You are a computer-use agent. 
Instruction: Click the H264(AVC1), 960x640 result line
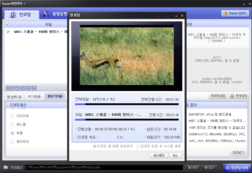(217, 134)
